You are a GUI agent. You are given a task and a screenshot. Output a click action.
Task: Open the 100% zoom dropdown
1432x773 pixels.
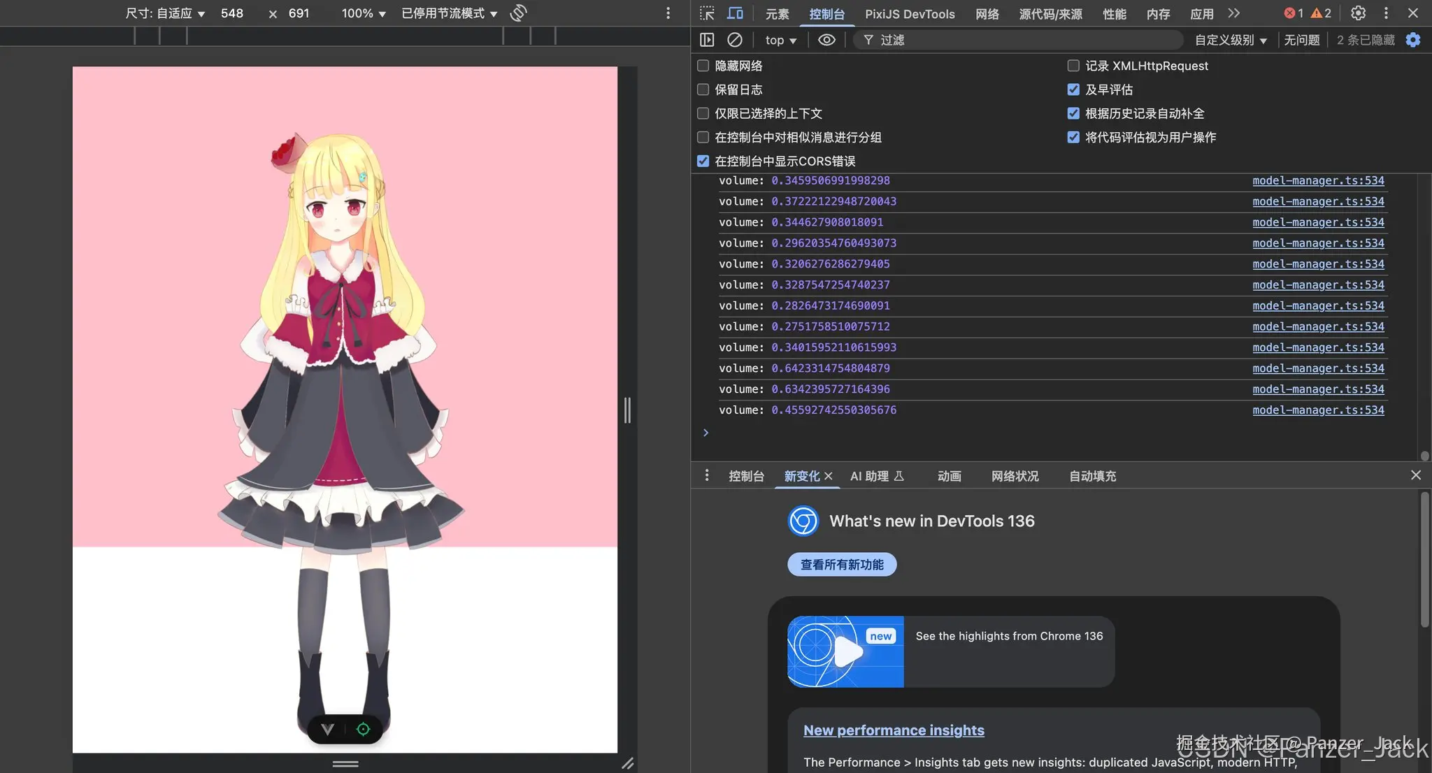(361, 13)
